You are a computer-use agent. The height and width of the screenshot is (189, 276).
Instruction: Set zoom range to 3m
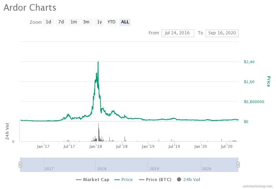(86, 22)
